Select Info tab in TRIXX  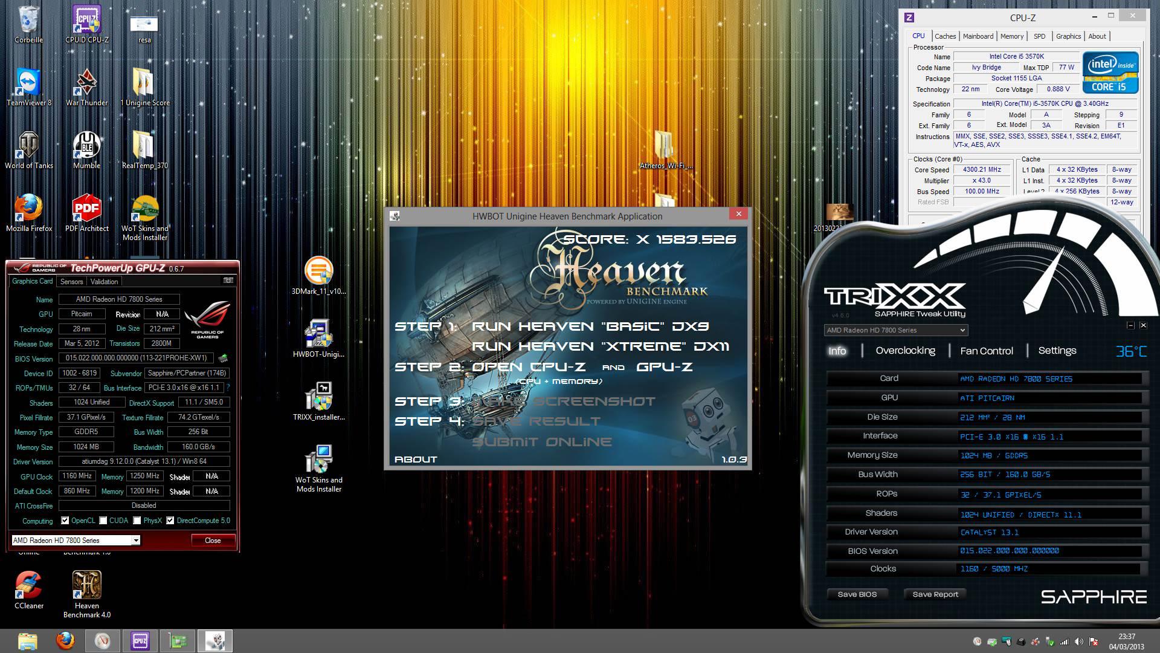837,351
